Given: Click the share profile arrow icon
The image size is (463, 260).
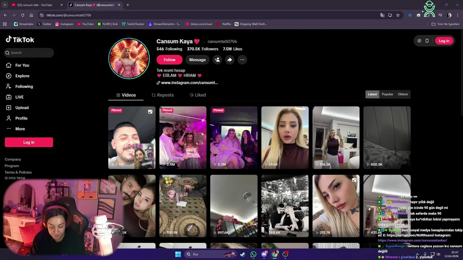Looking at the screenshot, I should pyautogui.click(x=230, y=60).
